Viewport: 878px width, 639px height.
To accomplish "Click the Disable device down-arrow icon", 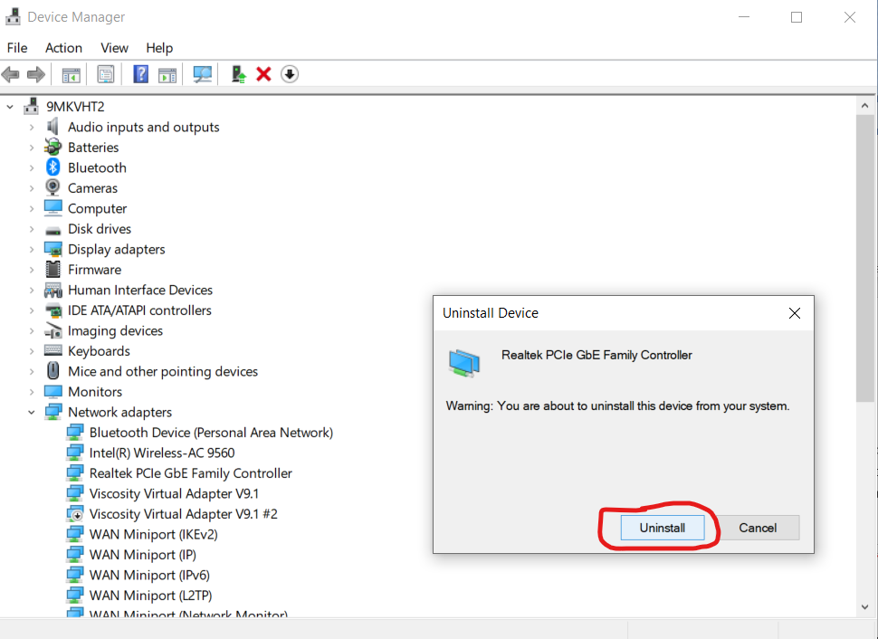I will [x=290, y=74].
